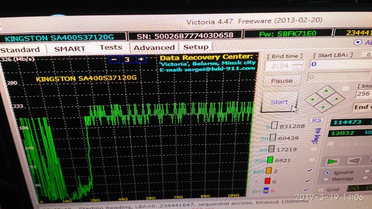This screenshot has height=209, width=372.
Task: Open the Setup tab
Action: coord(196,47)
